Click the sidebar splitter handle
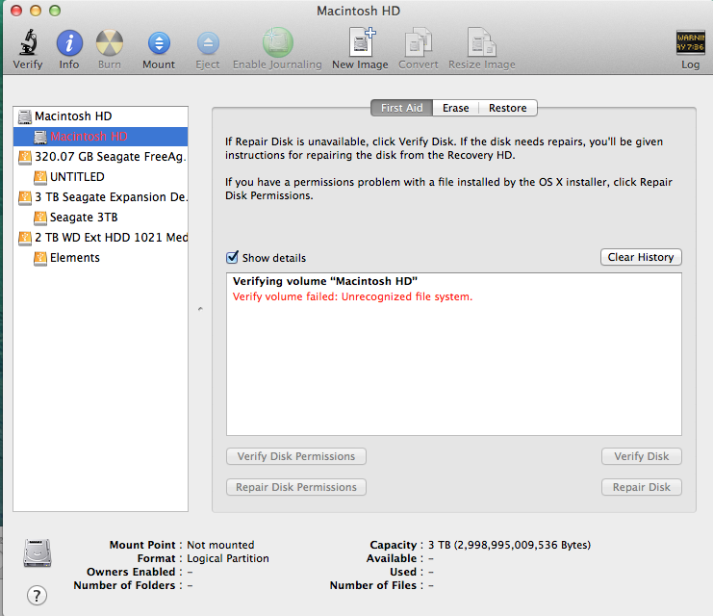Screen dimensions: 713x616 200,309
